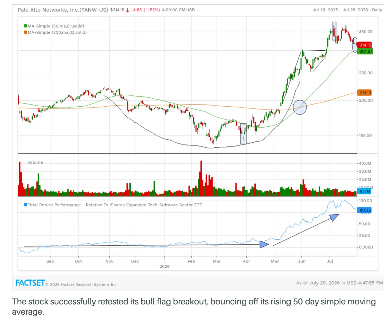
Task: Click the FACTSET logo
Action: pos(30,283)
